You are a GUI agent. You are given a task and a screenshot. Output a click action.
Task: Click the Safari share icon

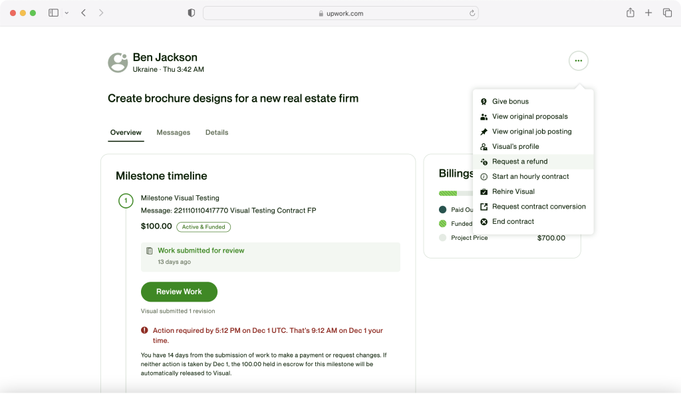[630, 13]
